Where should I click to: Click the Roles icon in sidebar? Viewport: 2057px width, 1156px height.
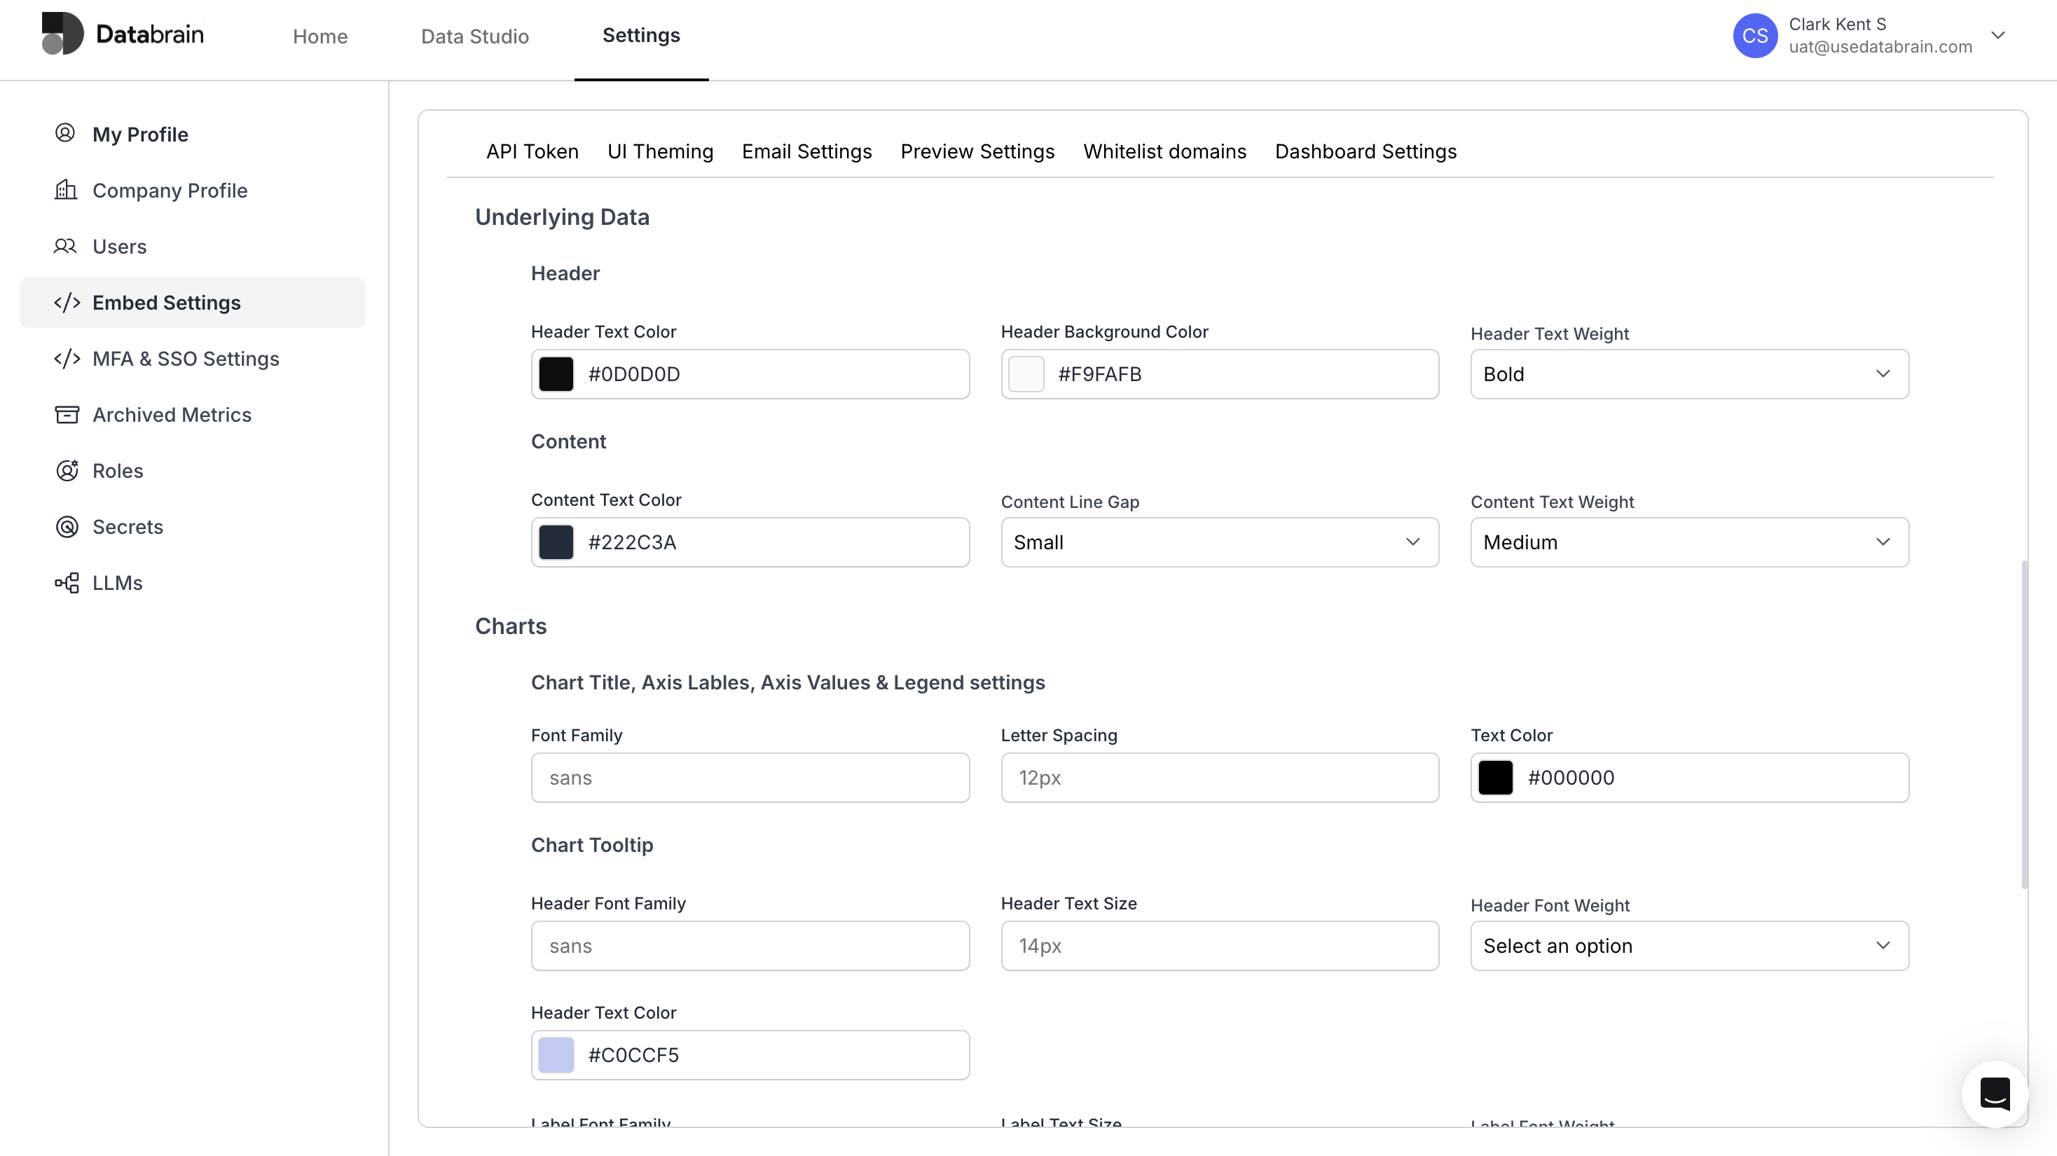67,470
